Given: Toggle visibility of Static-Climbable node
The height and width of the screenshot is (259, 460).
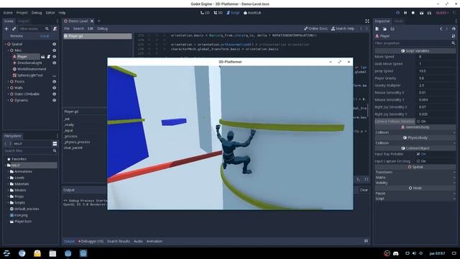Looking at the screenshot, I should (x=55, y=94).
